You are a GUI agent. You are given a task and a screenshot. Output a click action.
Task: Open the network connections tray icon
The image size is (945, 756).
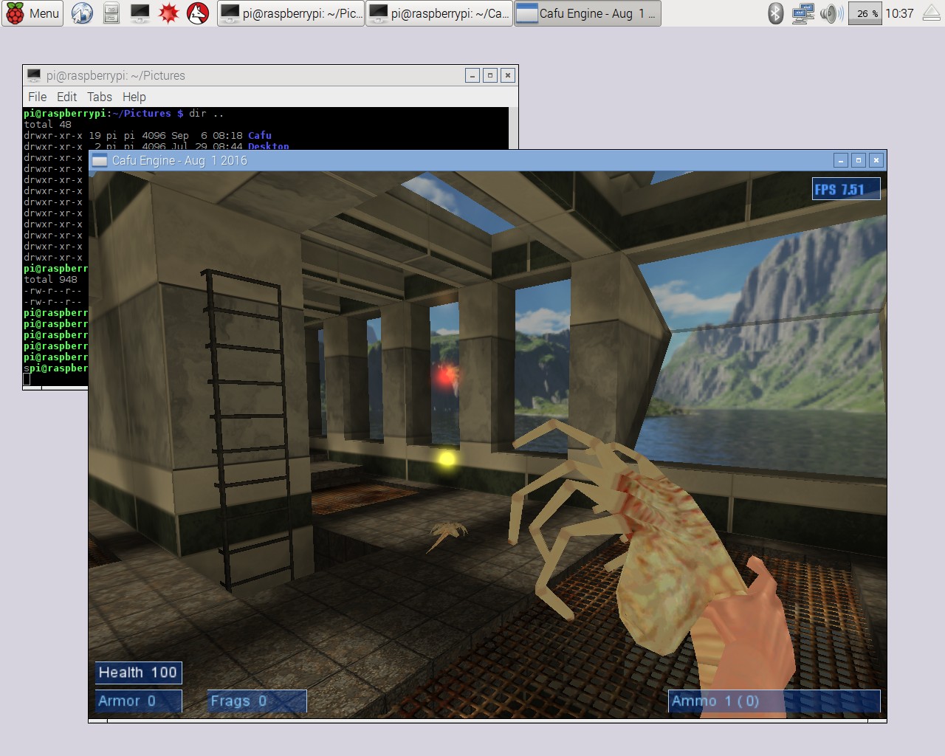(x=803, y=13)
